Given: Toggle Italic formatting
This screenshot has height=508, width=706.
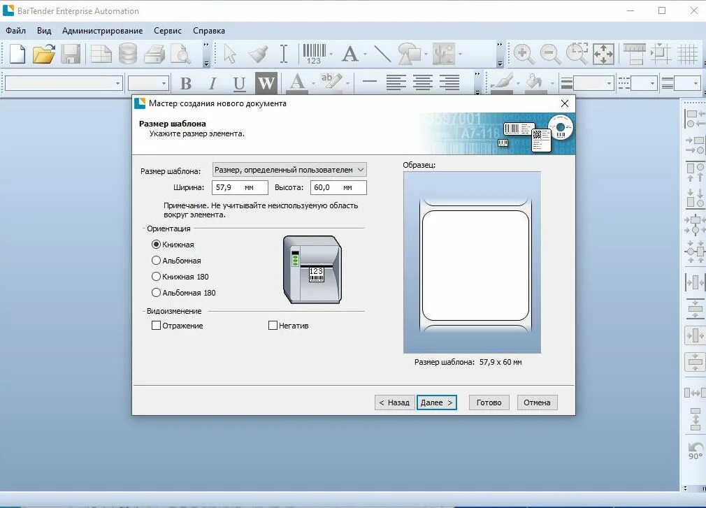Looking at the screenshot, I should point(212,83).
